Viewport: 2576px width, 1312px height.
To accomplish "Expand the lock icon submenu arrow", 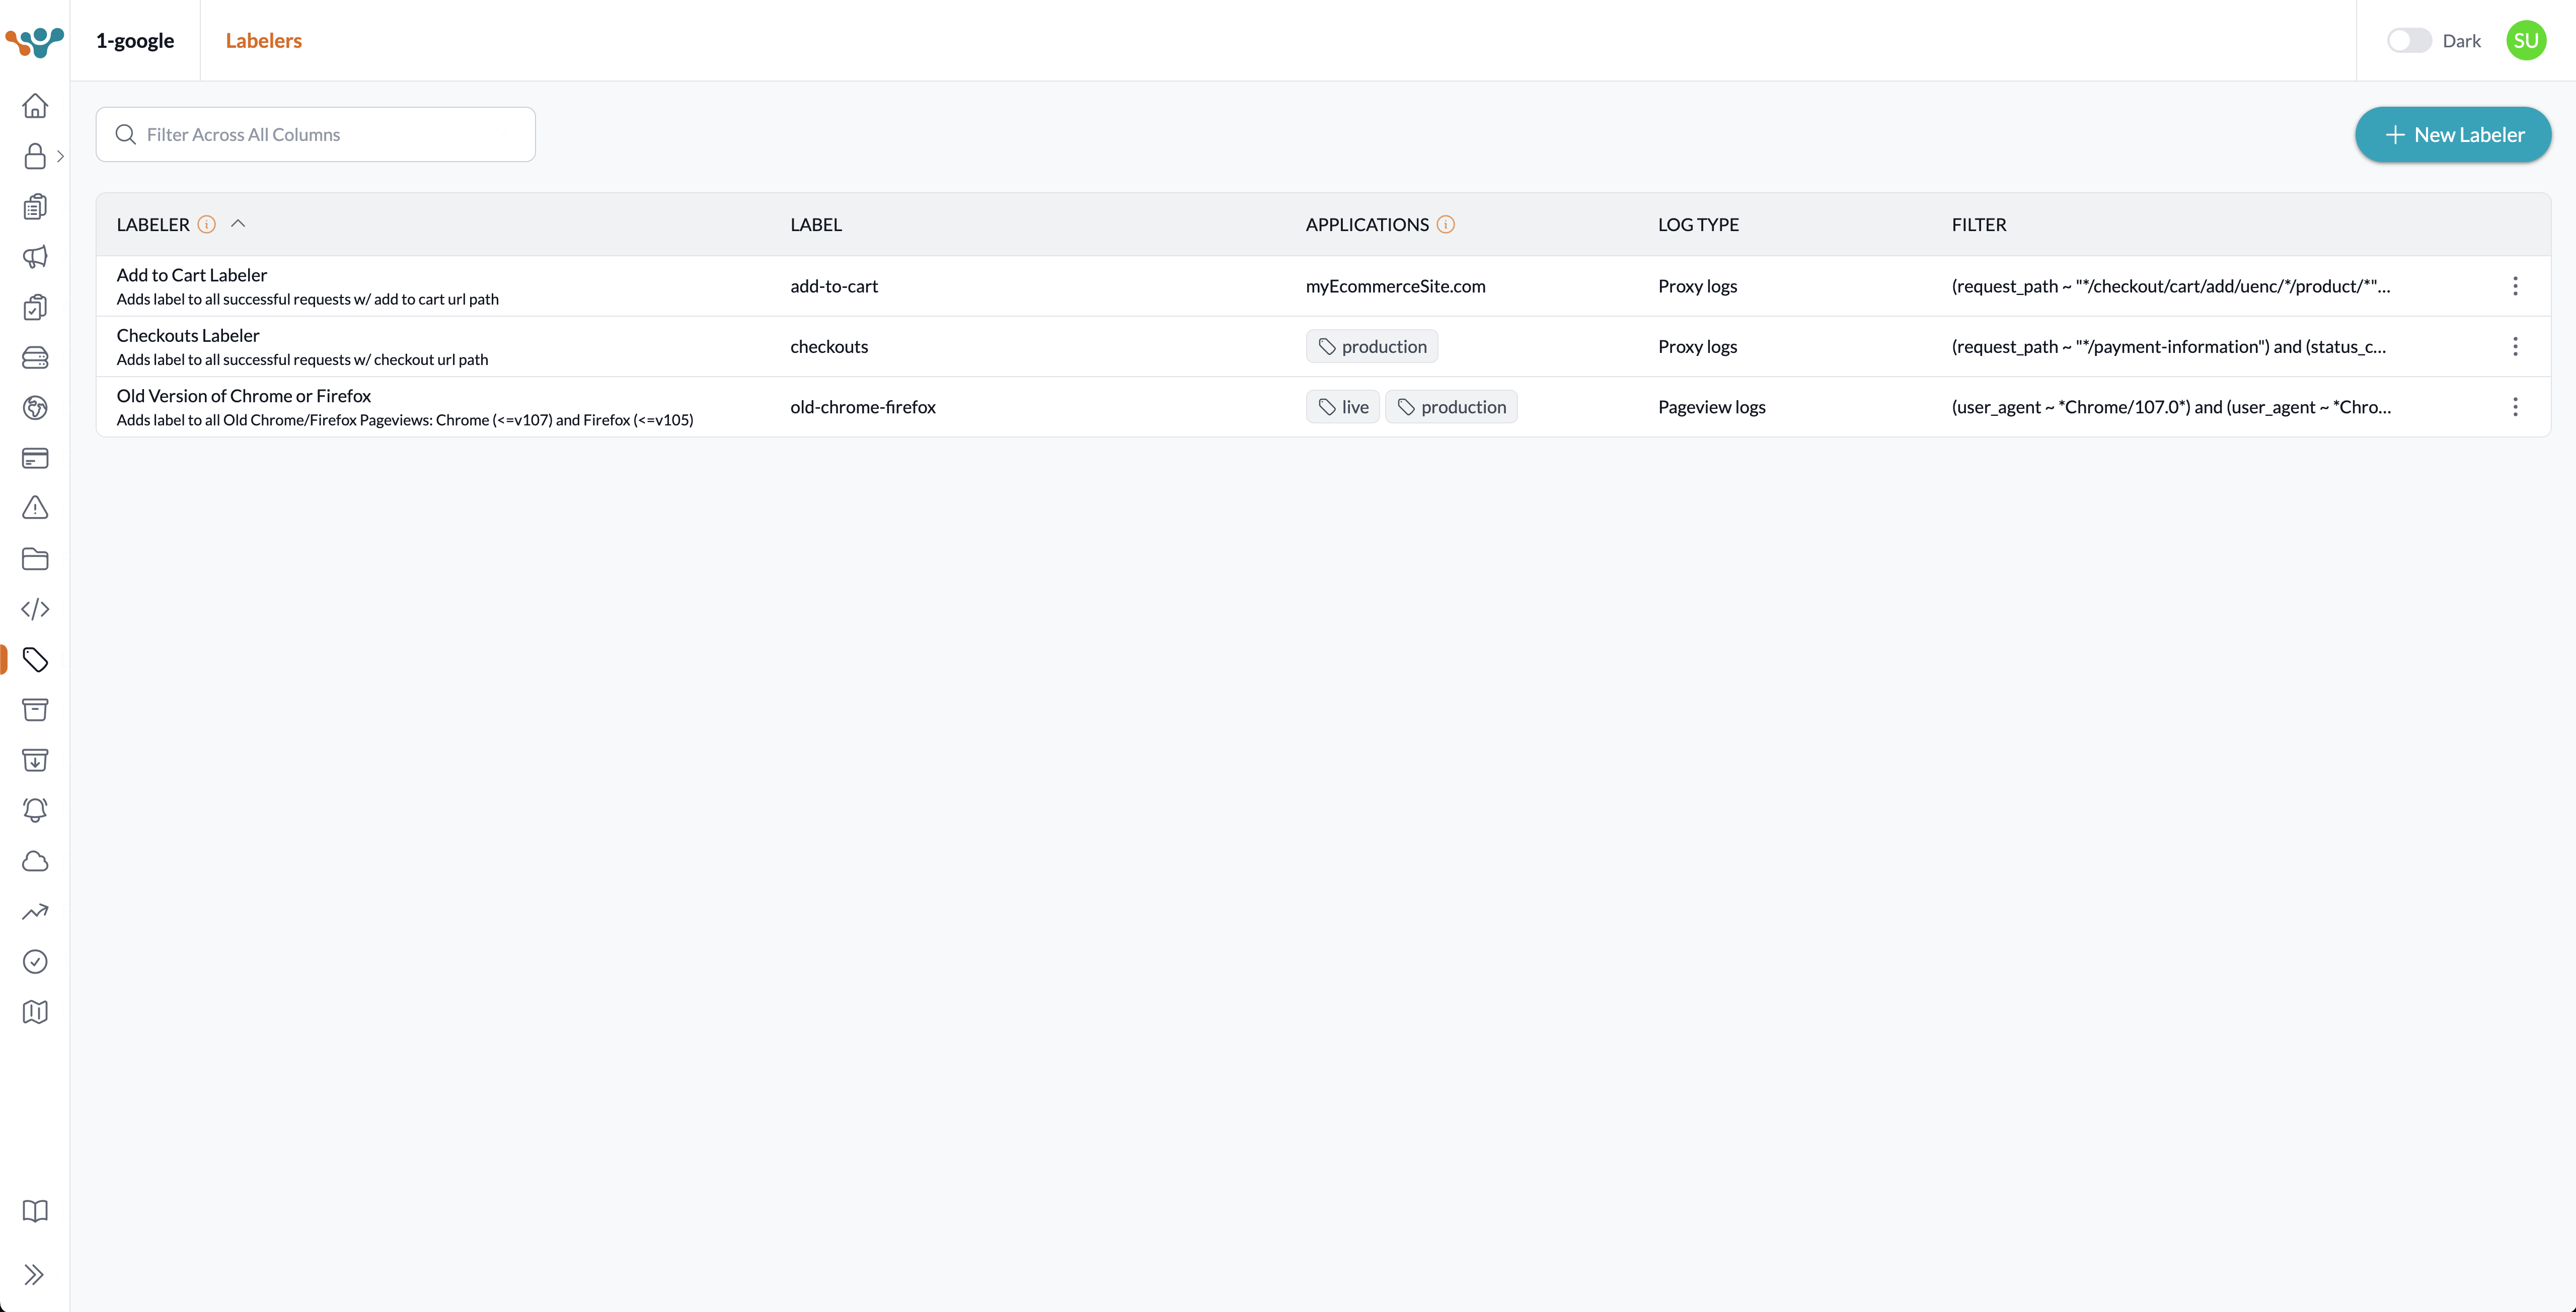I will click(x=60, y=156).
